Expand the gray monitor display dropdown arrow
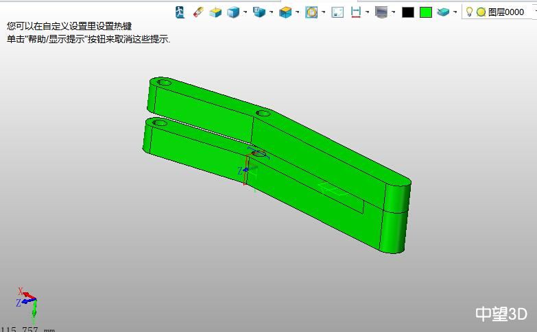 click(393, 12)
